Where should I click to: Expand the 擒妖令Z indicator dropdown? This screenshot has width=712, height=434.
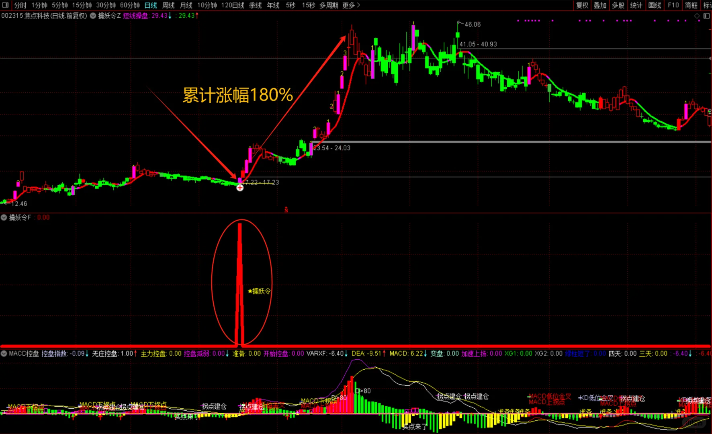pyautogui.click(x=93, y=16)
